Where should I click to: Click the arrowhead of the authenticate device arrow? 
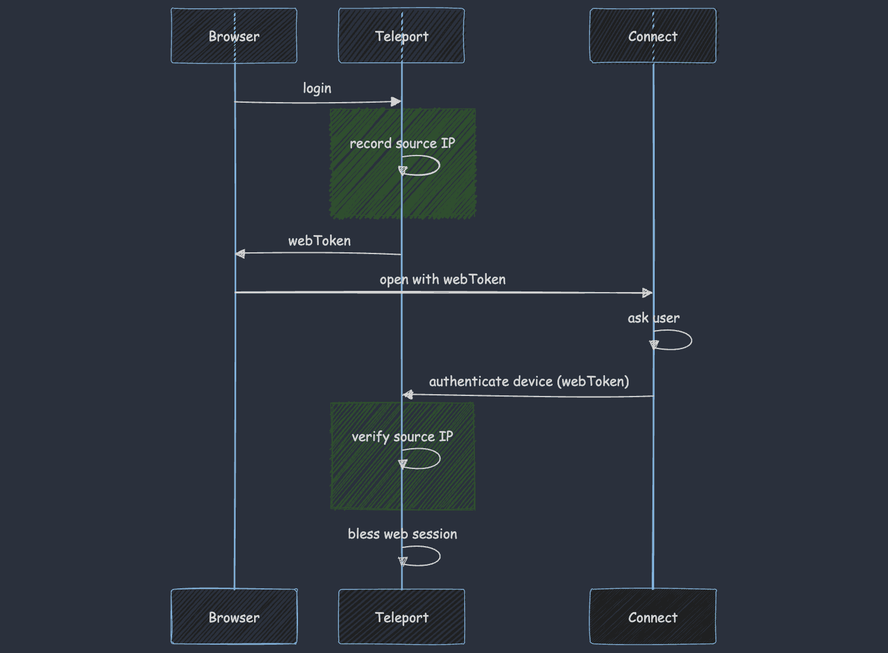point(408,395)
